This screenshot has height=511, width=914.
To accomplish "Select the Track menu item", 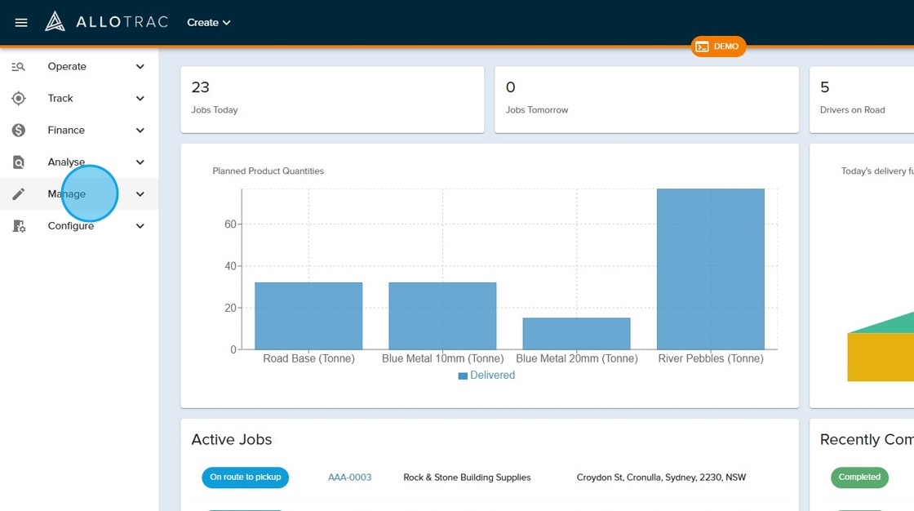I will click(x=60, y=99).
